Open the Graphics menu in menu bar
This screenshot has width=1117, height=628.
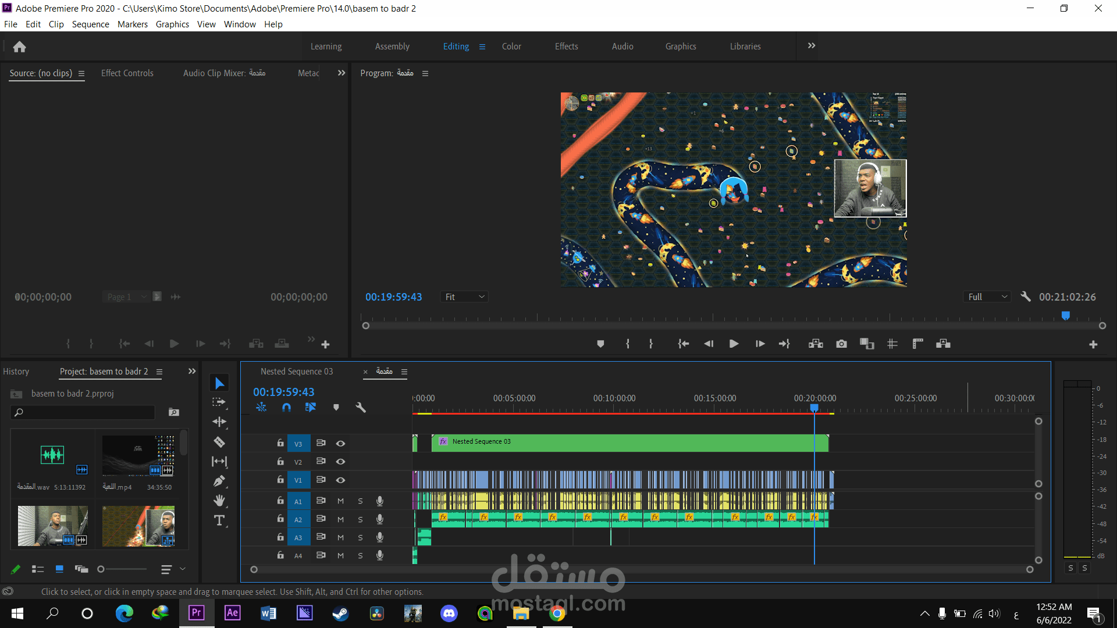click(x=172, y=24)
